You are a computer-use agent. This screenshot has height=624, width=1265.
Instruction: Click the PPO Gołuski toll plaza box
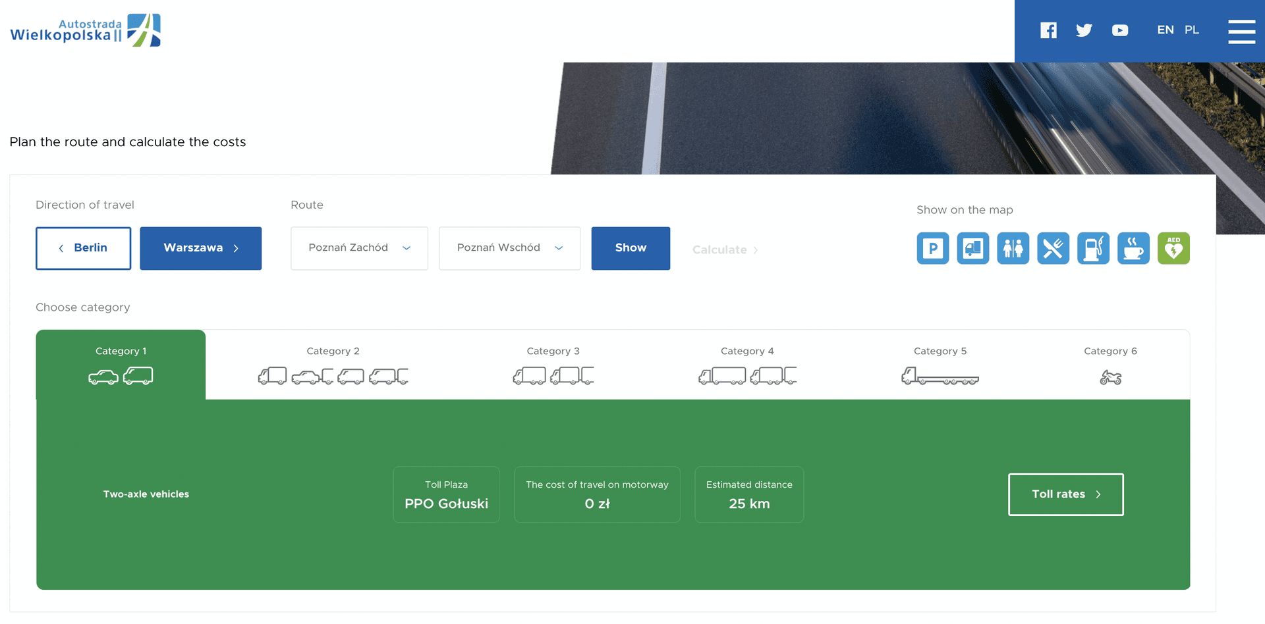(x=447, y=495)
